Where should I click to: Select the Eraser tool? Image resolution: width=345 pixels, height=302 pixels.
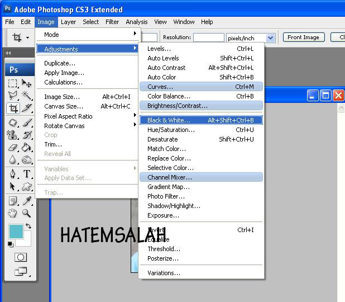pos(12,147)
